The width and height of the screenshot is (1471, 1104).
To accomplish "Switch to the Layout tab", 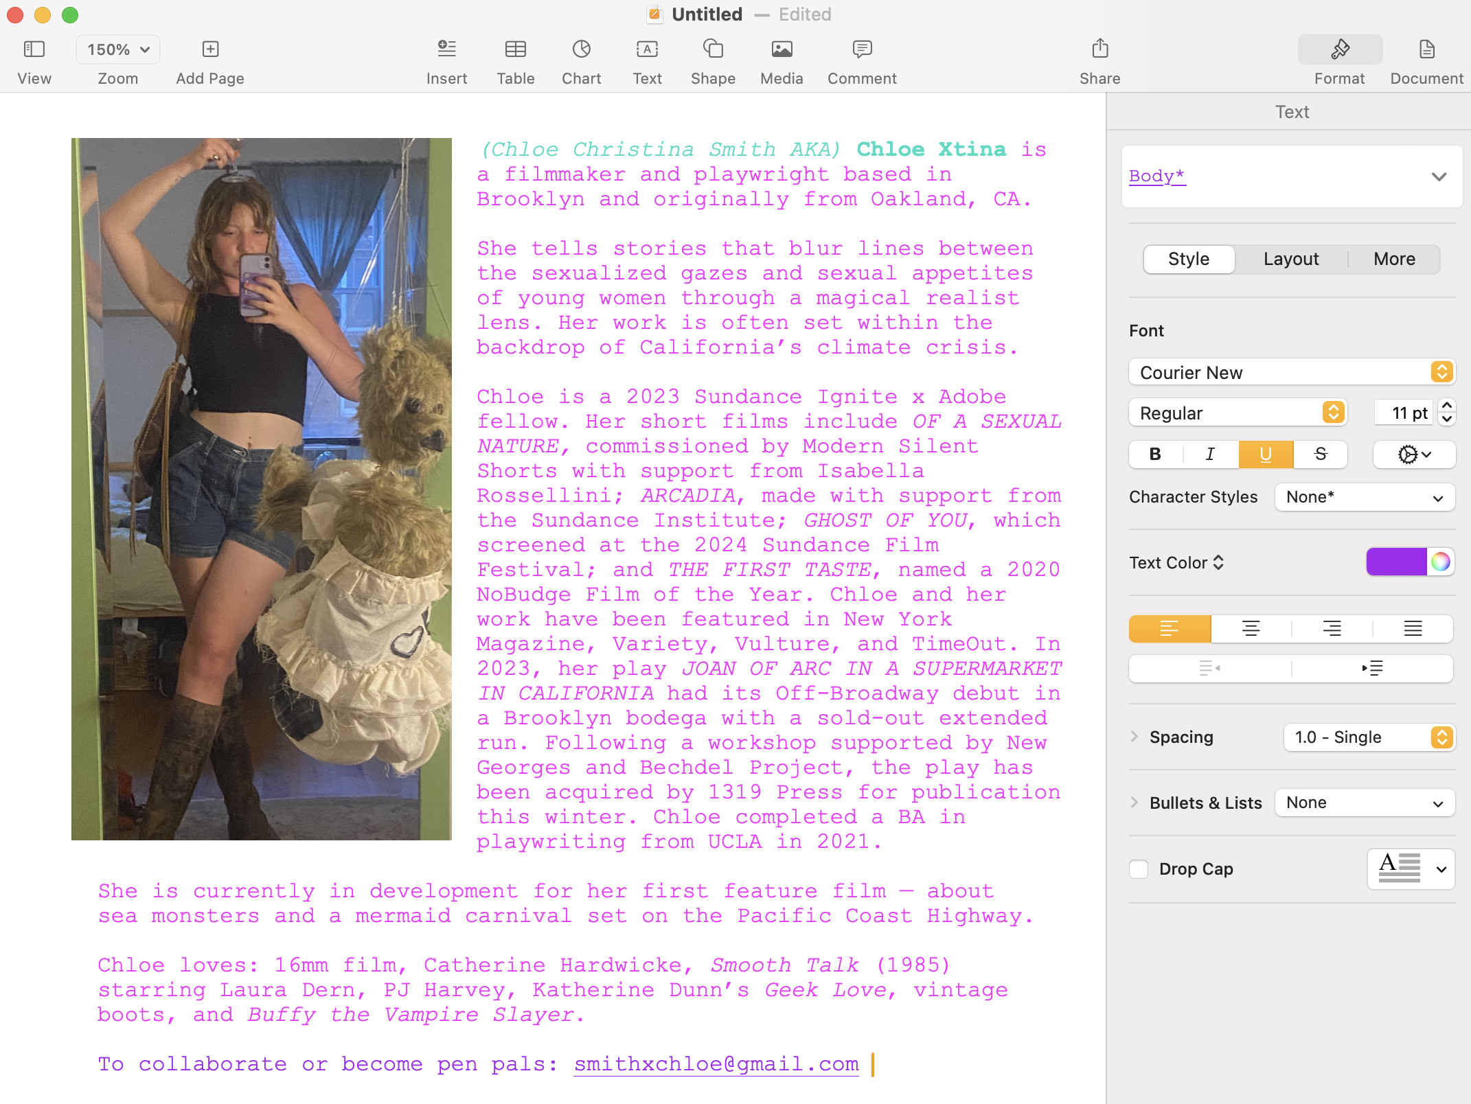I will pos(1290,259).
